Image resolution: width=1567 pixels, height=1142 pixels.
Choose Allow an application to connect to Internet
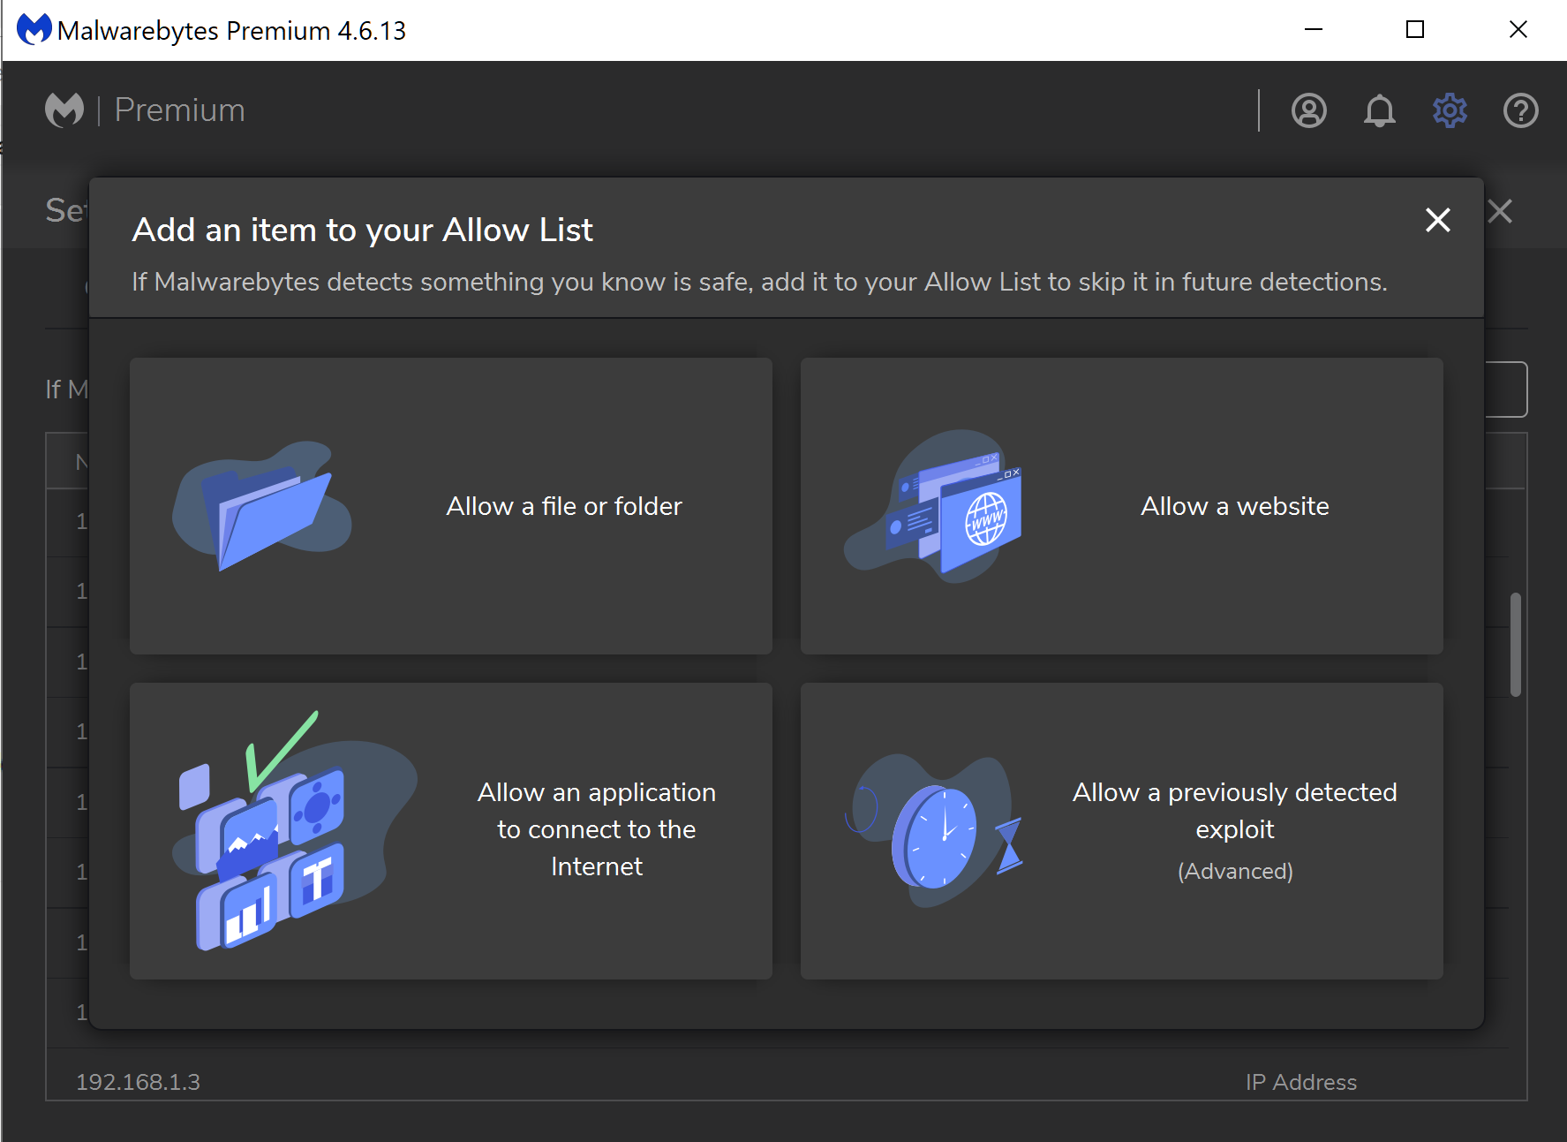(x=451, y=831)
